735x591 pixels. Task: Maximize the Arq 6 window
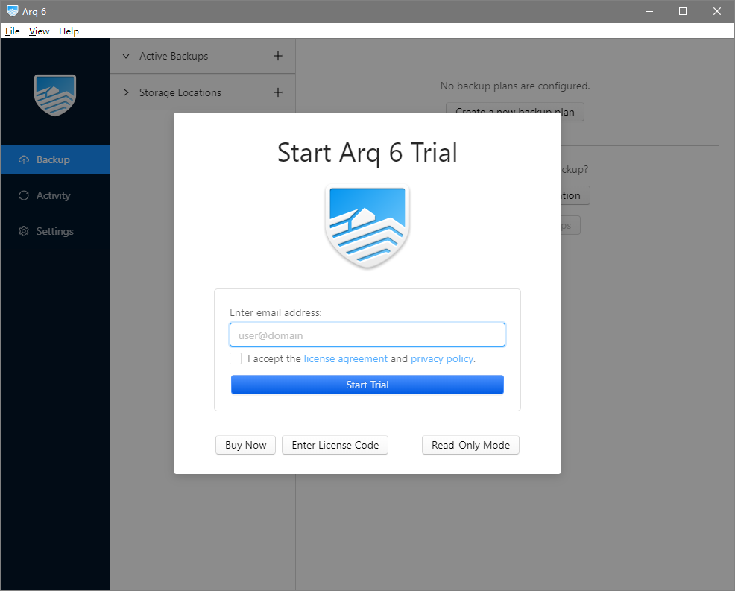pos(683,11)
